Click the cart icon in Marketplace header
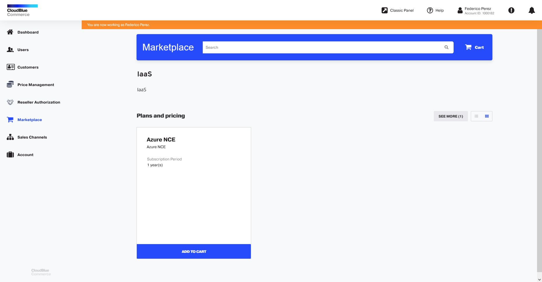 tap(468, 47)
